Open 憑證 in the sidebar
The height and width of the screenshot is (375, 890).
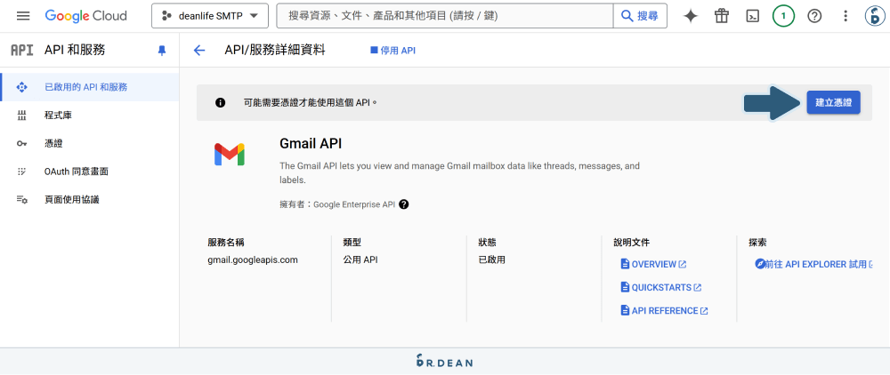pos(90,143)
